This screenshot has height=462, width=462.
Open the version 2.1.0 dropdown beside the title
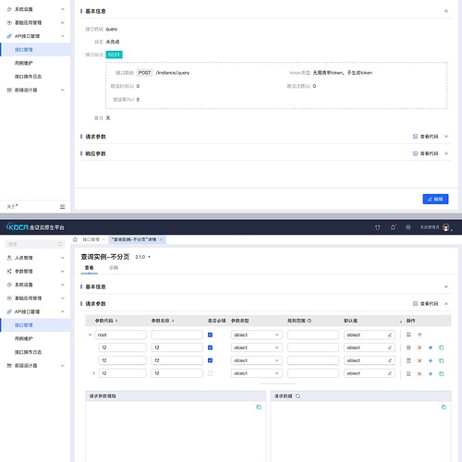pos(143,257)
